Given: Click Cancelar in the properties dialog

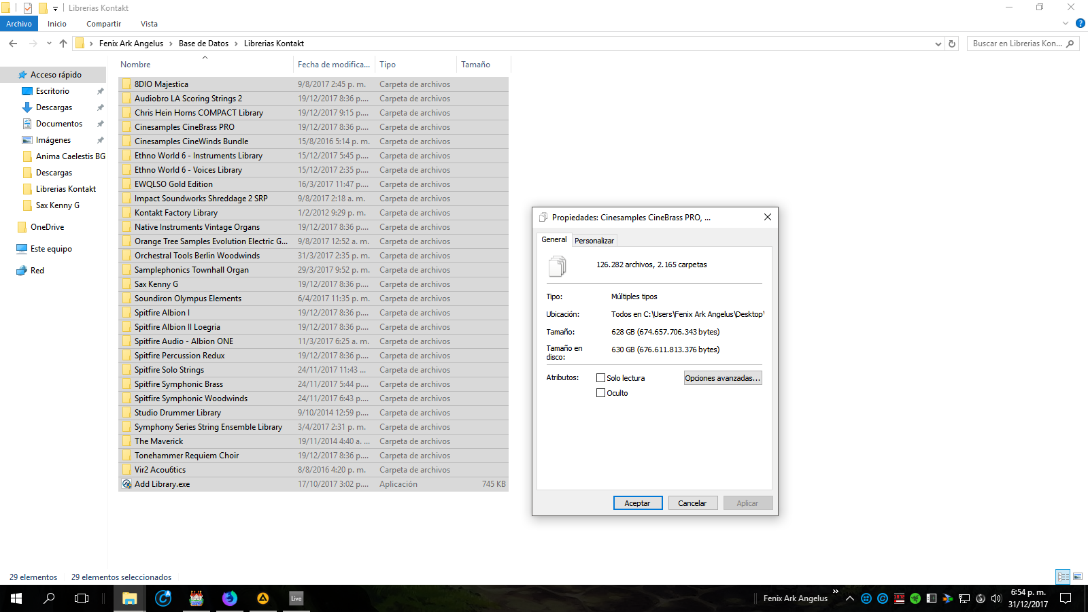Looking at the screenshot, I should click(692, 503).
